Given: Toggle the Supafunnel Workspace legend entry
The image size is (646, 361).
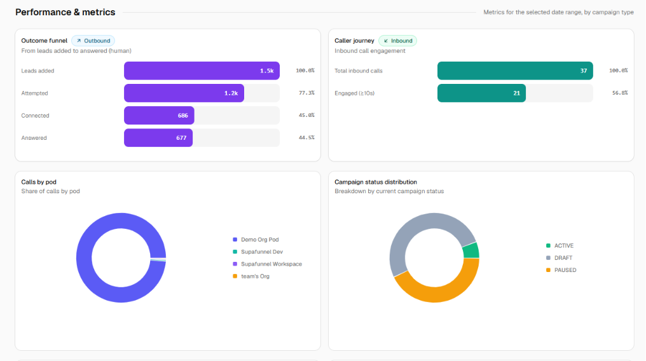Looking at the screenshot, I should pyautogui.click(x=267, y=264).
